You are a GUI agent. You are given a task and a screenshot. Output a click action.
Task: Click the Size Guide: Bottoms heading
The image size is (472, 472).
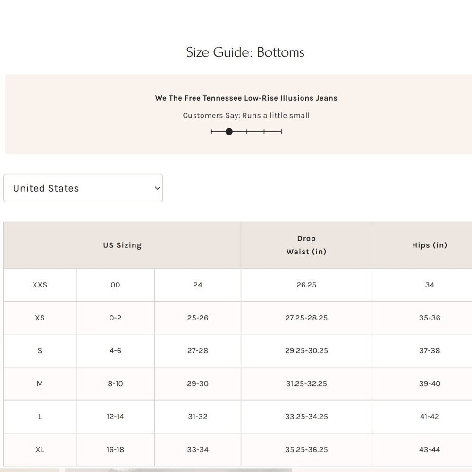tap(245, 52)
